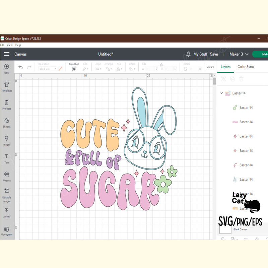Image resolution: width=268 pixels, height=268 pixels.
Task: Click the Images icon in the sidebar
Action: 7,141
